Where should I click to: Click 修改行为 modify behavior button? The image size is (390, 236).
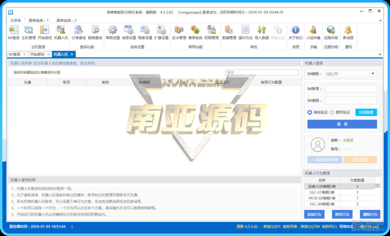click(x=342, y=214)
